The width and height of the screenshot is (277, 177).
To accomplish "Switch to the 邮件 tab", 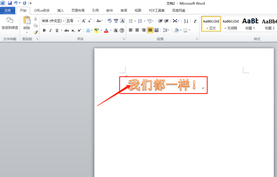I will (x=109, y=10).
